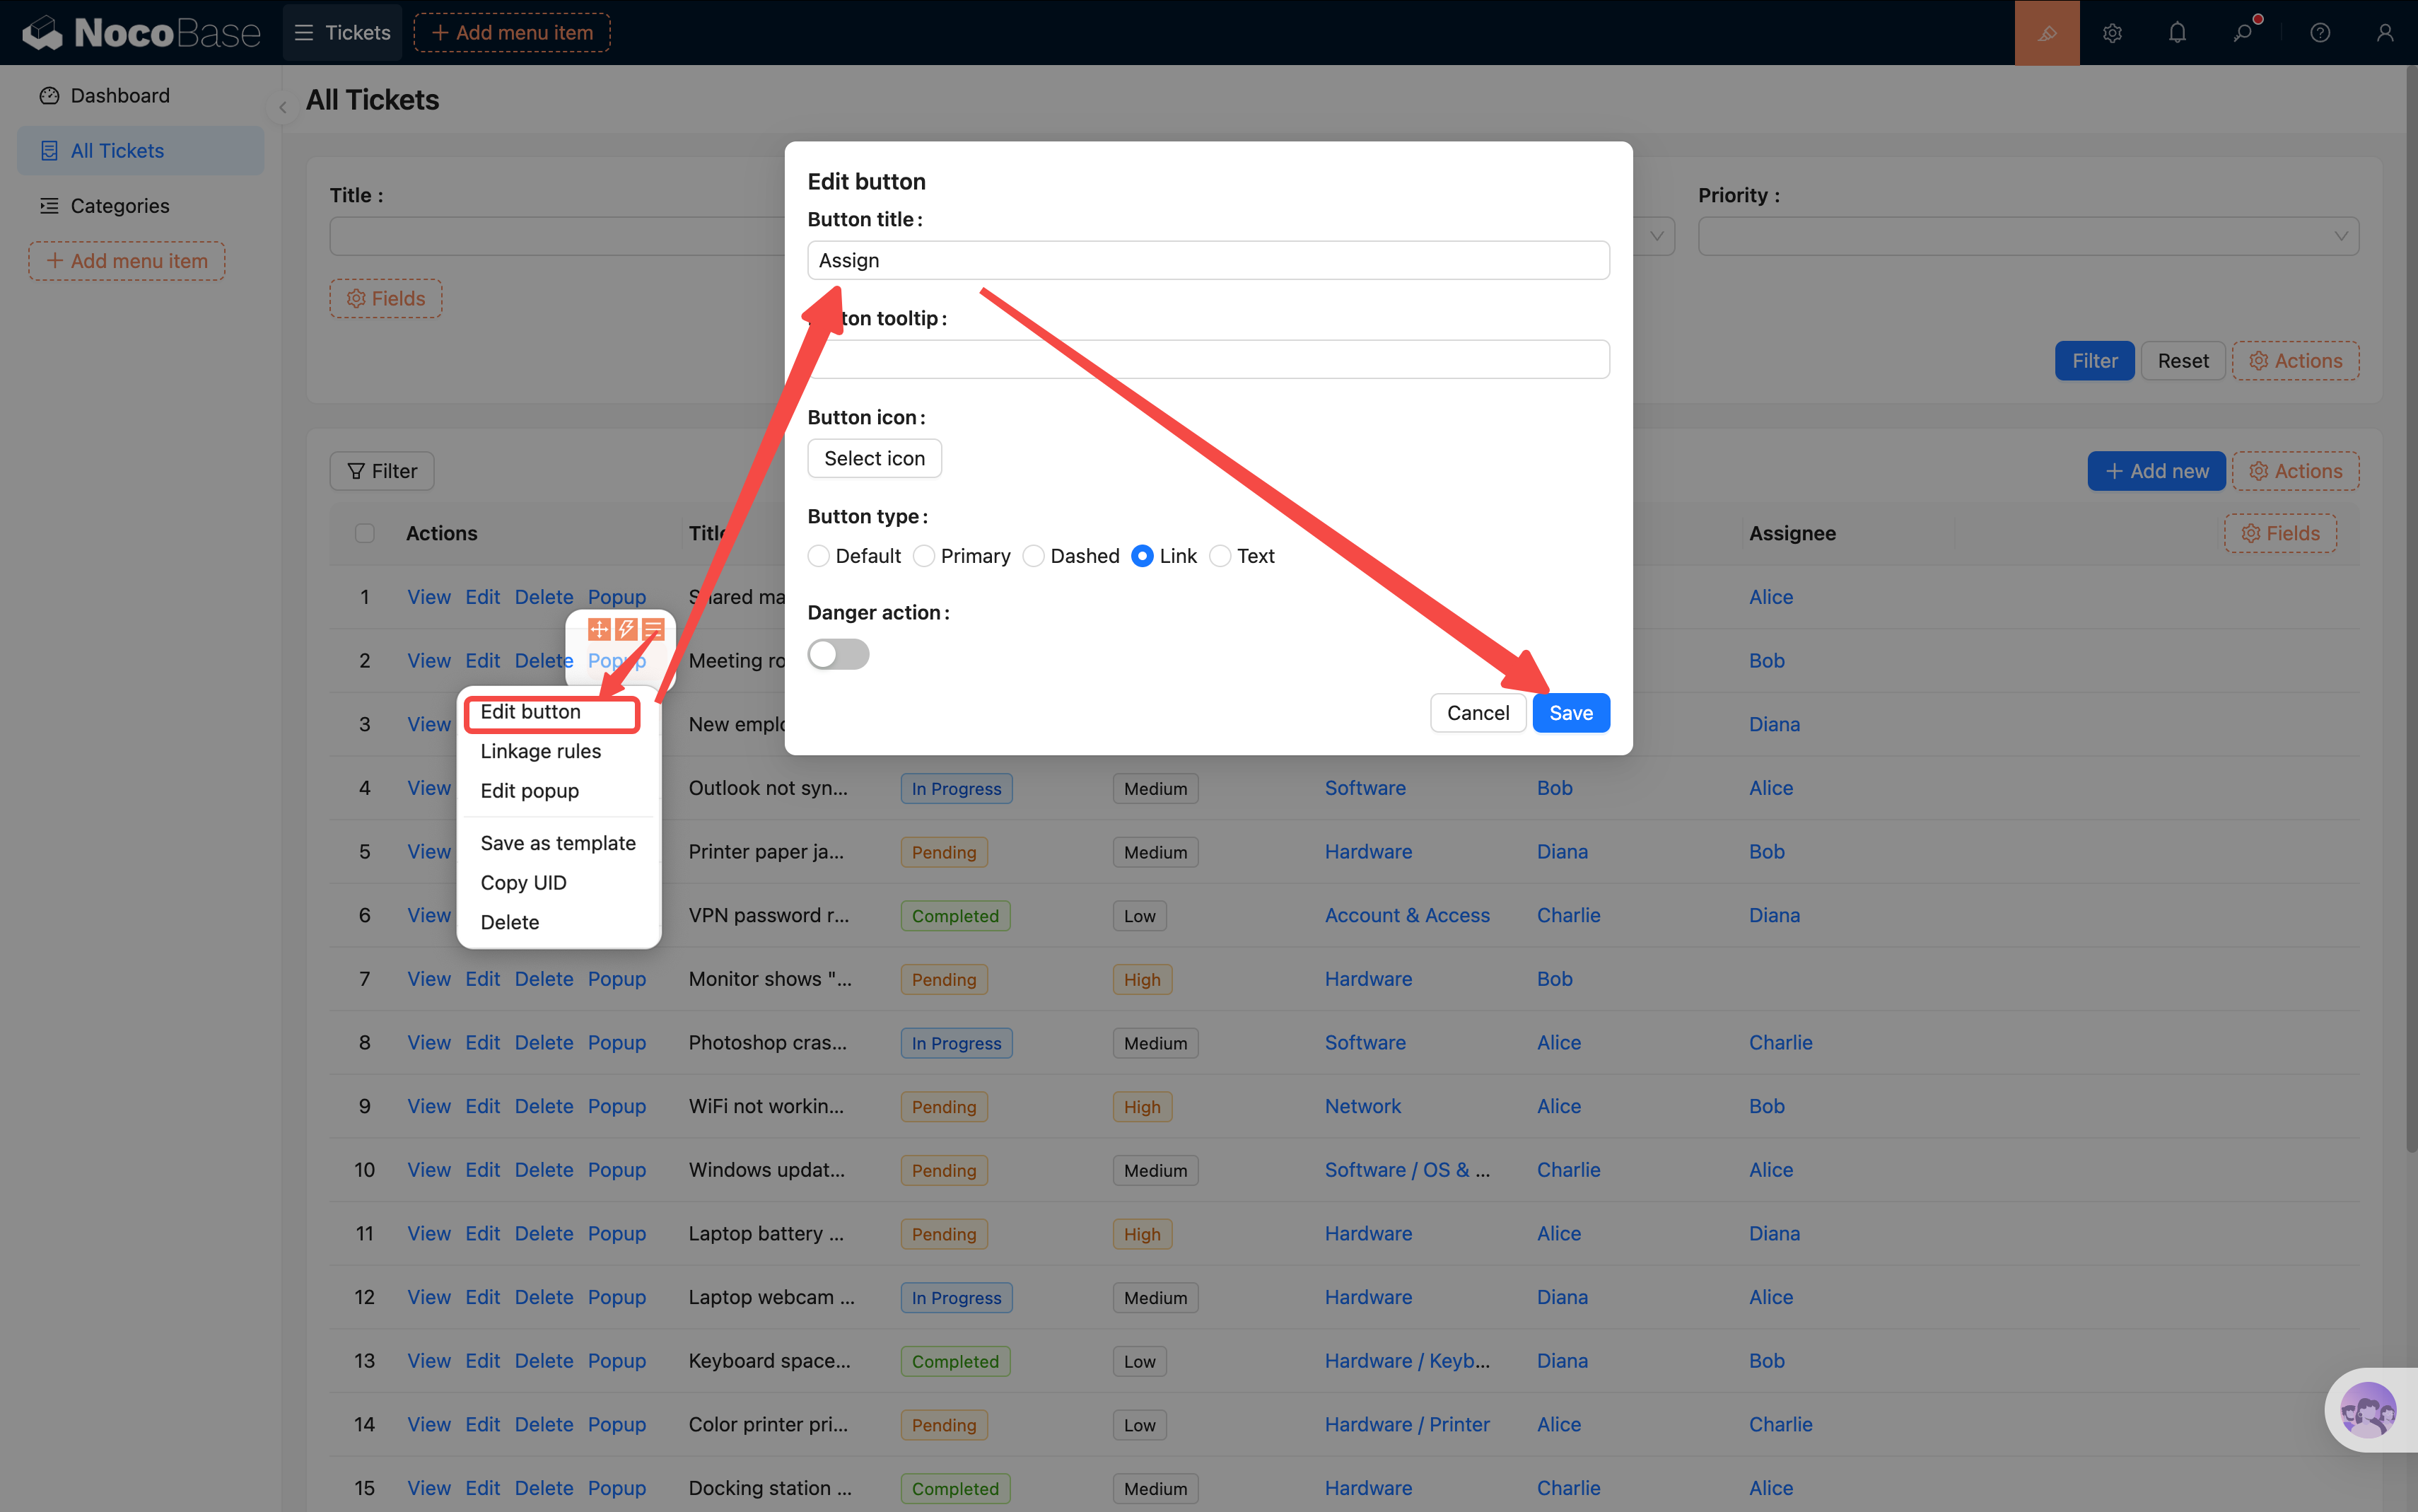Choose Copy UID from context menu
Viewport: 2418px width, 1512px height.
tap(522, 883)
